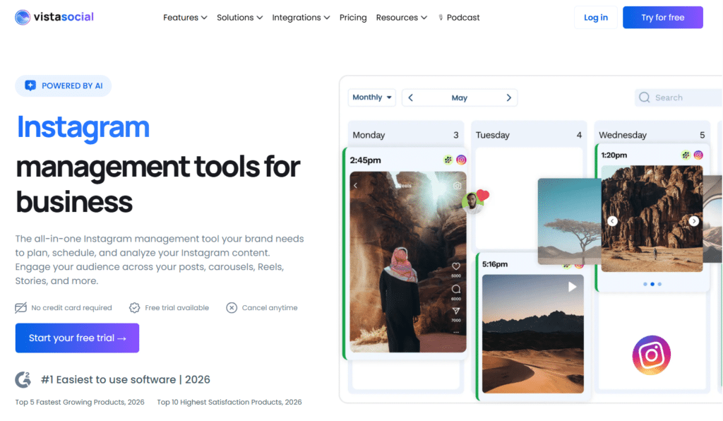Open the Features dropdown menu
The width and height of the screenshot is (723, 421).
(185, 18)
